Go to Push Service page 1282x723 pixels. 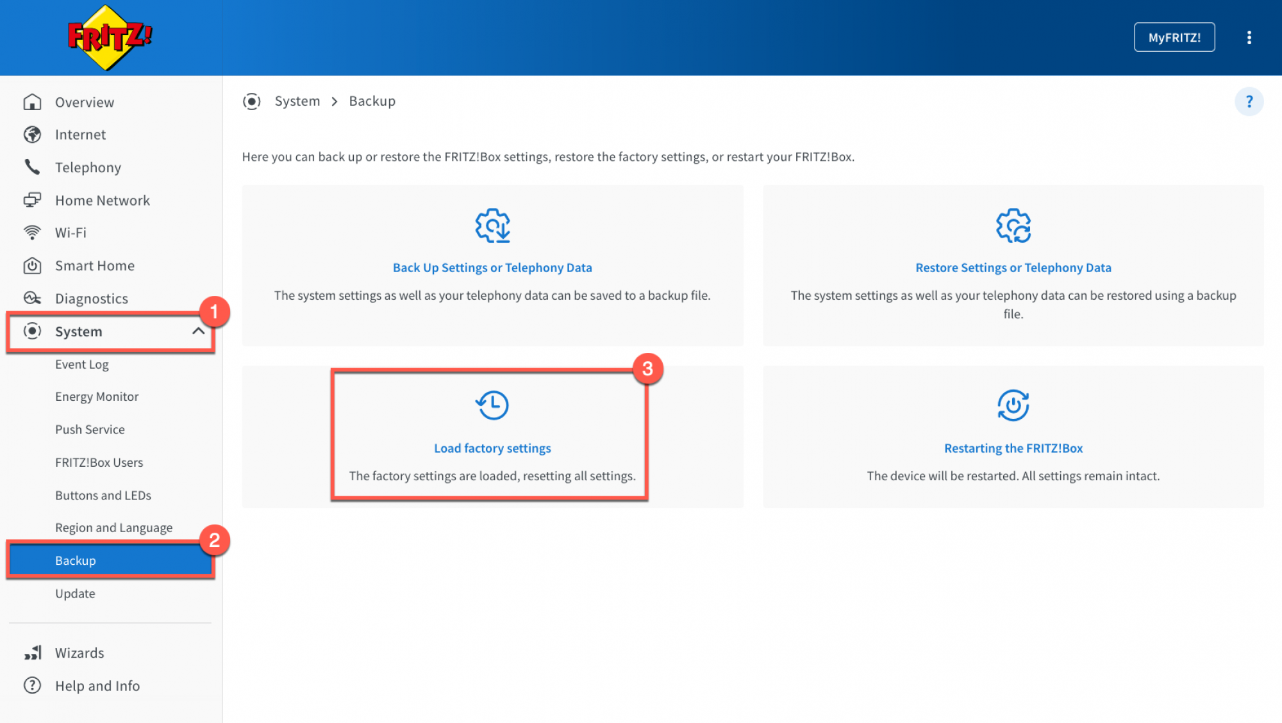point(90,430)
